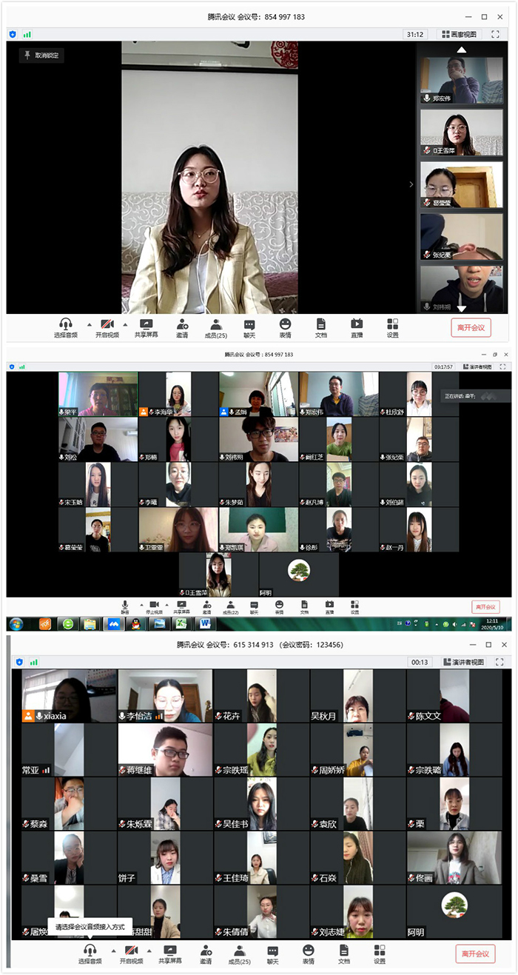Select 蒋继雄 video tile in bottom window
This screenshot has height=975, width=518.
tap(165, 750)
